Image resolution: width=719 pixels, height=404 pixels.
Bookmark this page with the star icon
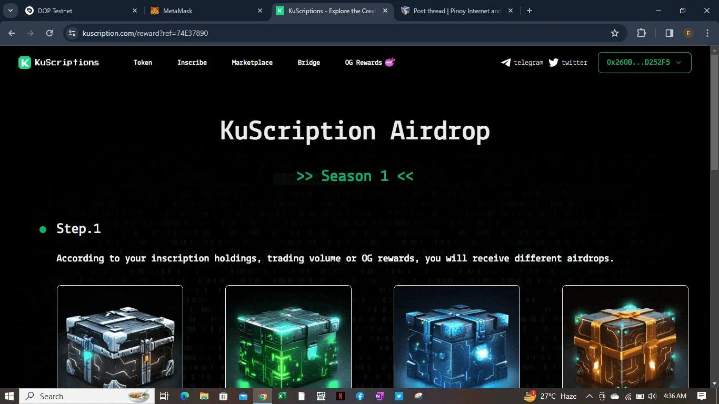pos(615,33)
